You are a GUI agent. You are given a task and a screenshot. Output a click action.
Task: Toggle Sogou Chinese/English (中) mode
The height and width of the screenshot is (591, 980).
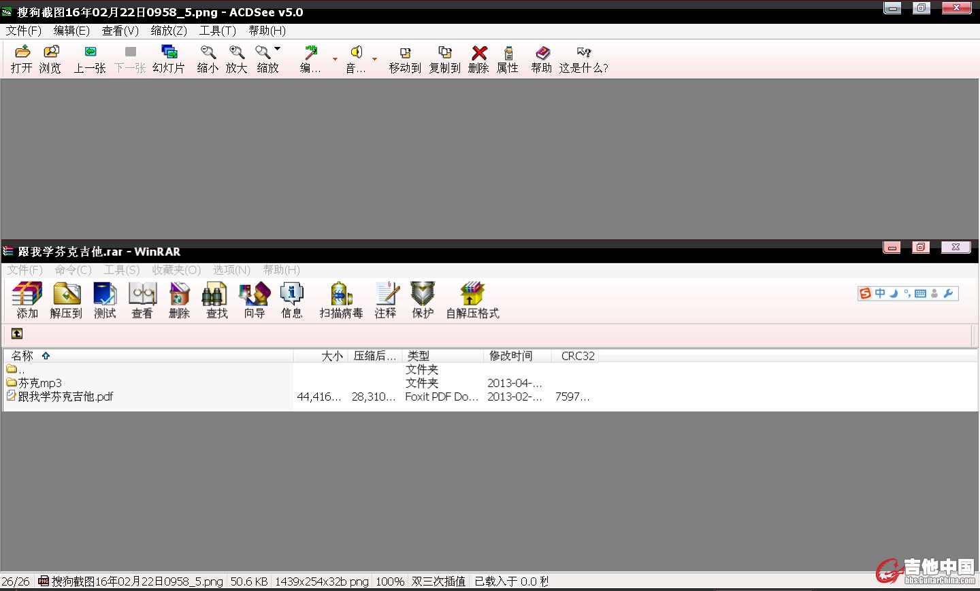(880, 293)
